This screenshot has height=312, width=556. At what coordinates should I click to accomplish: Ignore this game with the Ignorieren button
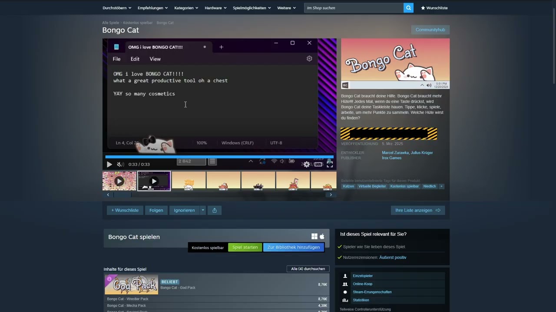click(184, 210)
